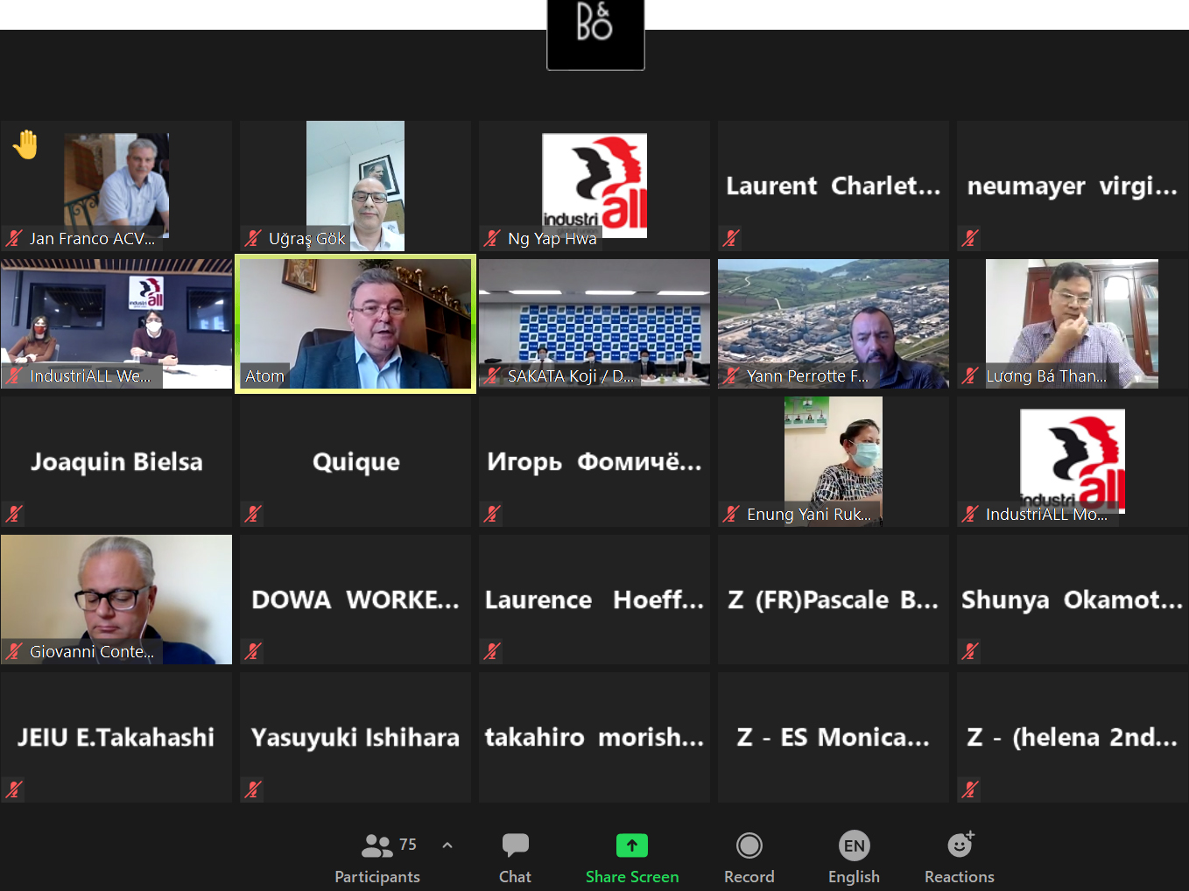Select Uğraş Gök's video tile
Viewport: 1189px width, 891px height.
[355, 186]
